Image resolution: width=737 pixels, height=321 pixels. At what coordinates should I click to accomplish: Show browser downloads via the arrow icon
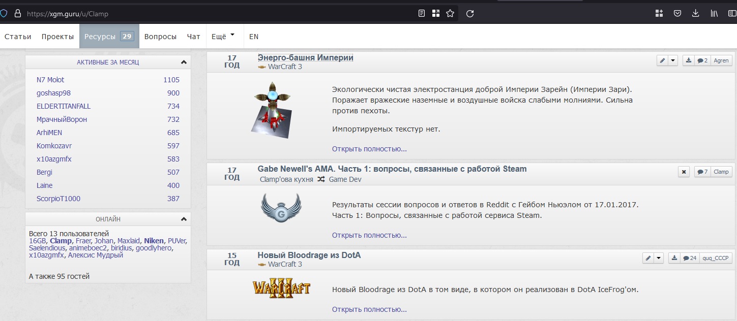click(x=696, y=14)
